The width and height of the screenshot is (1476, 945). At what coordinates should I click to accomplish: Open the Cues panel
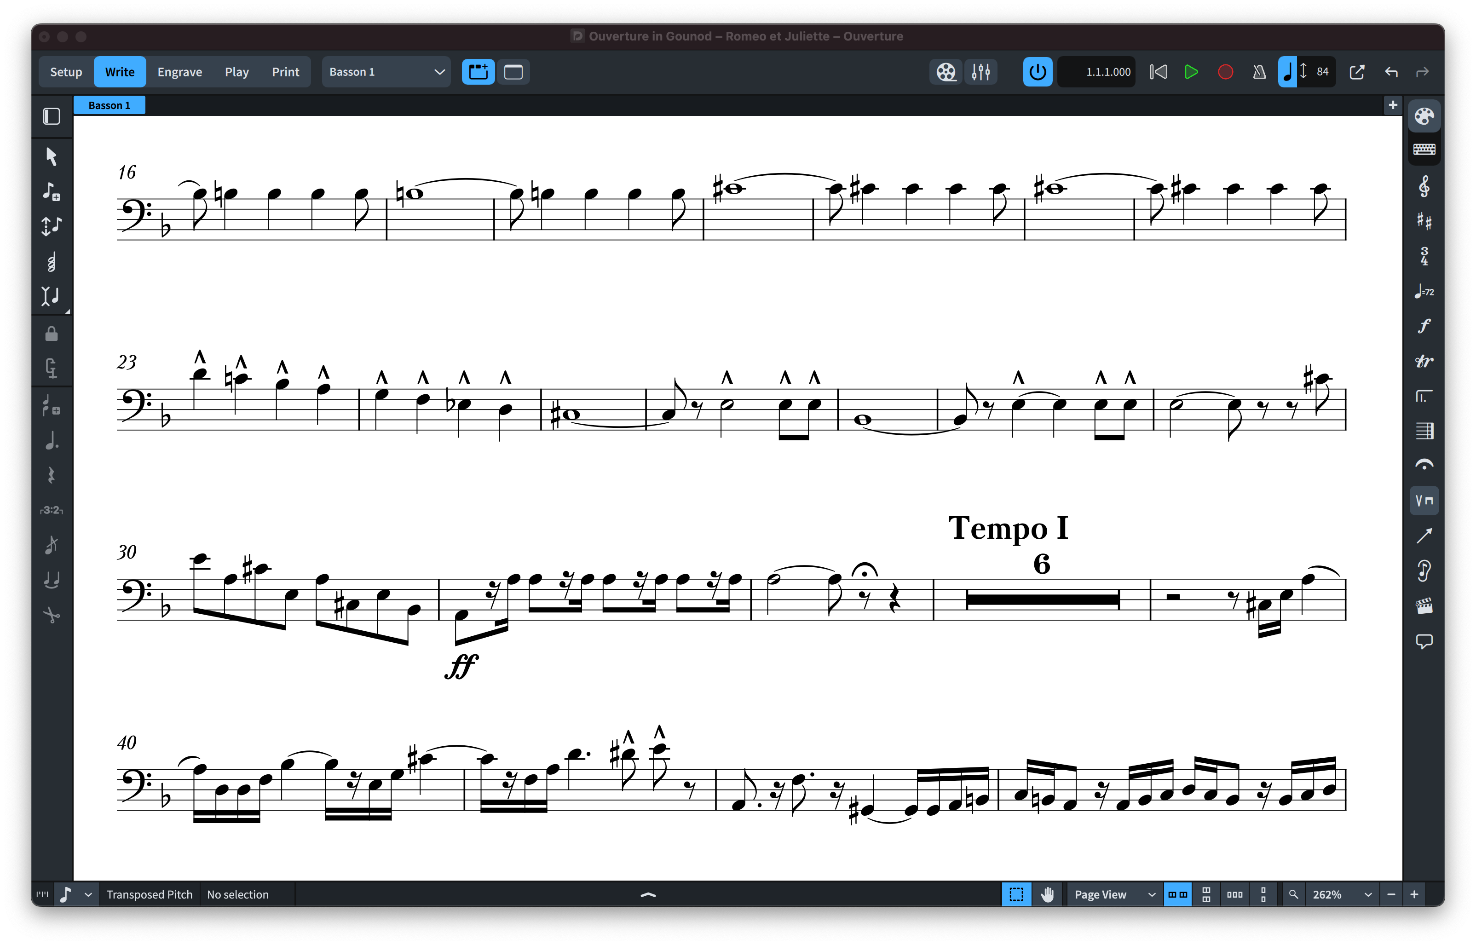tap(1424, 570)
